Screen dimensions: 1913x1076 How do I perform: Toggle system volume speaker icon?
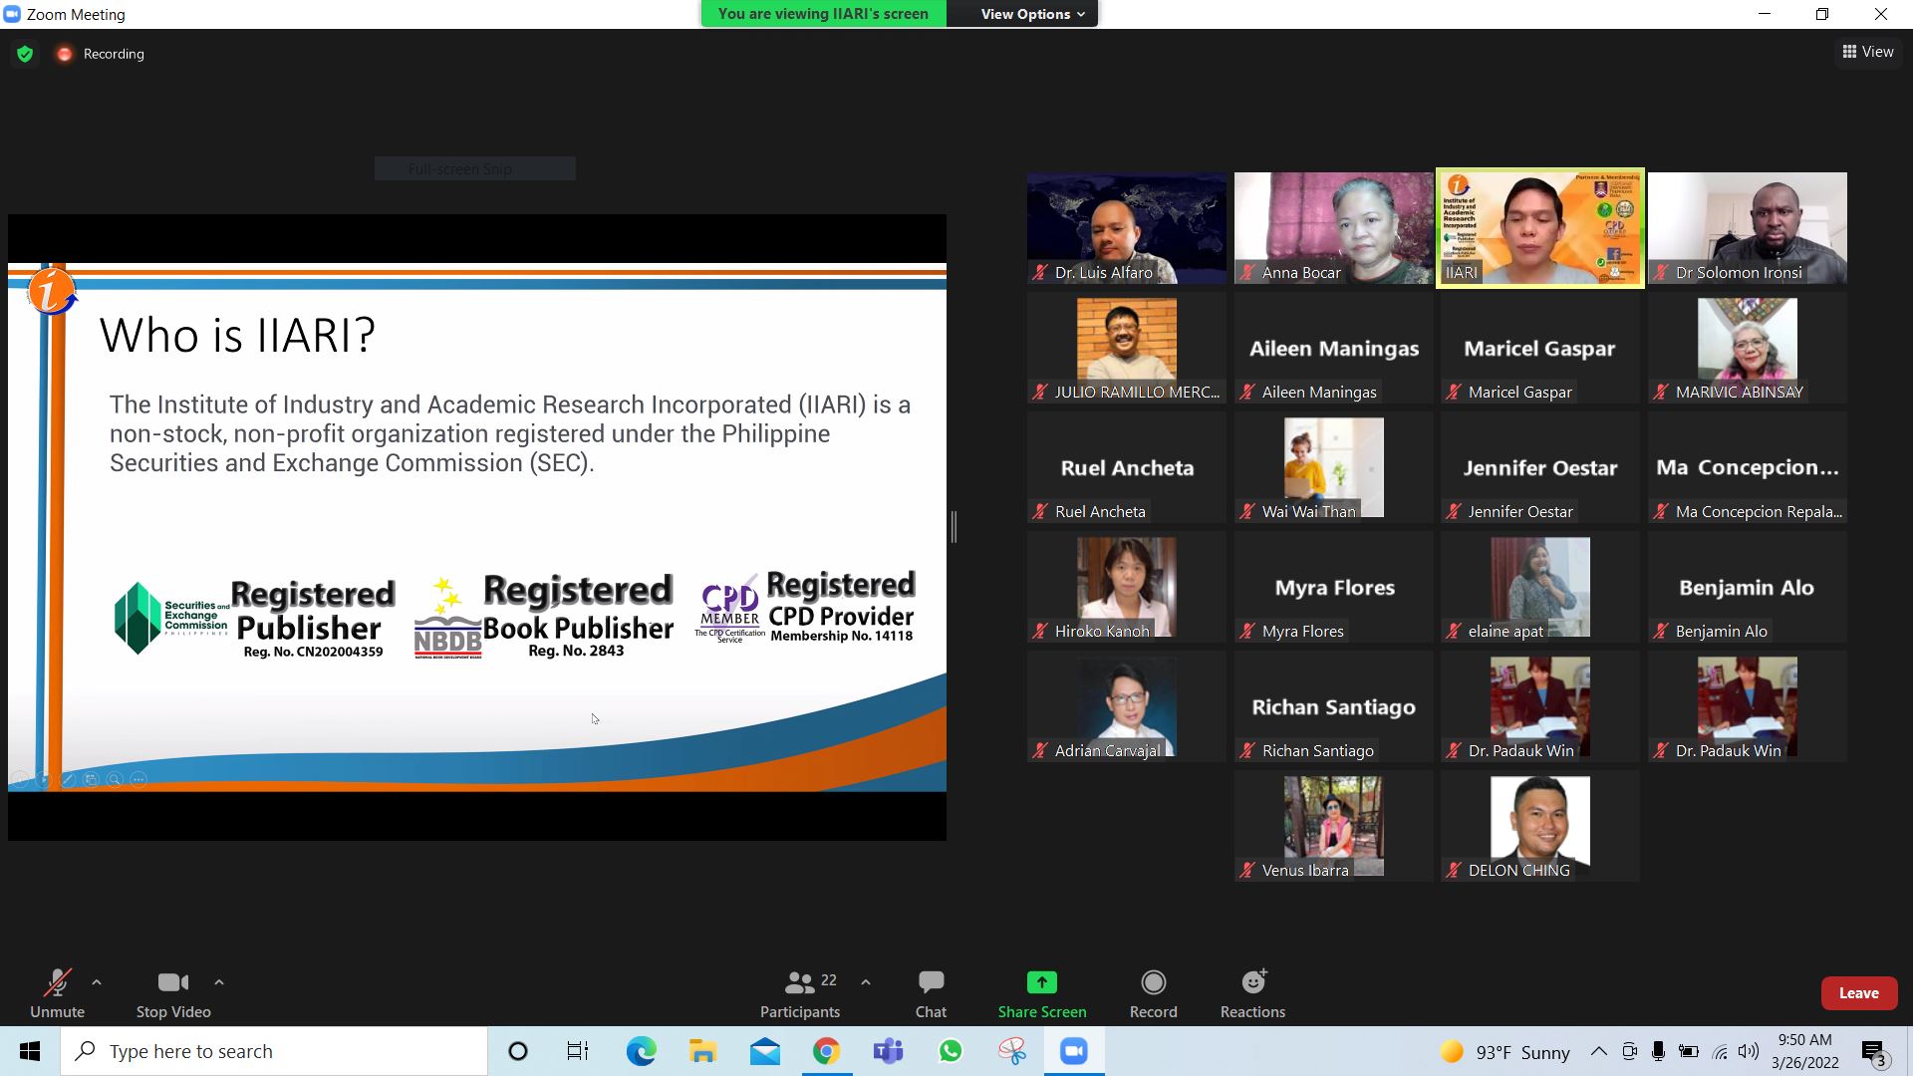(x=1748, y=1051)
